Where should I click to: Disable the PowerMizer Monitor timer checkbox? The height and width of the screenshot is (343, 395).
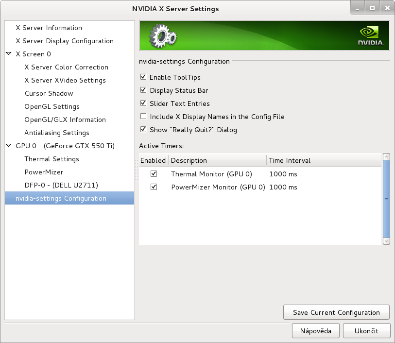tap(154, 187)
